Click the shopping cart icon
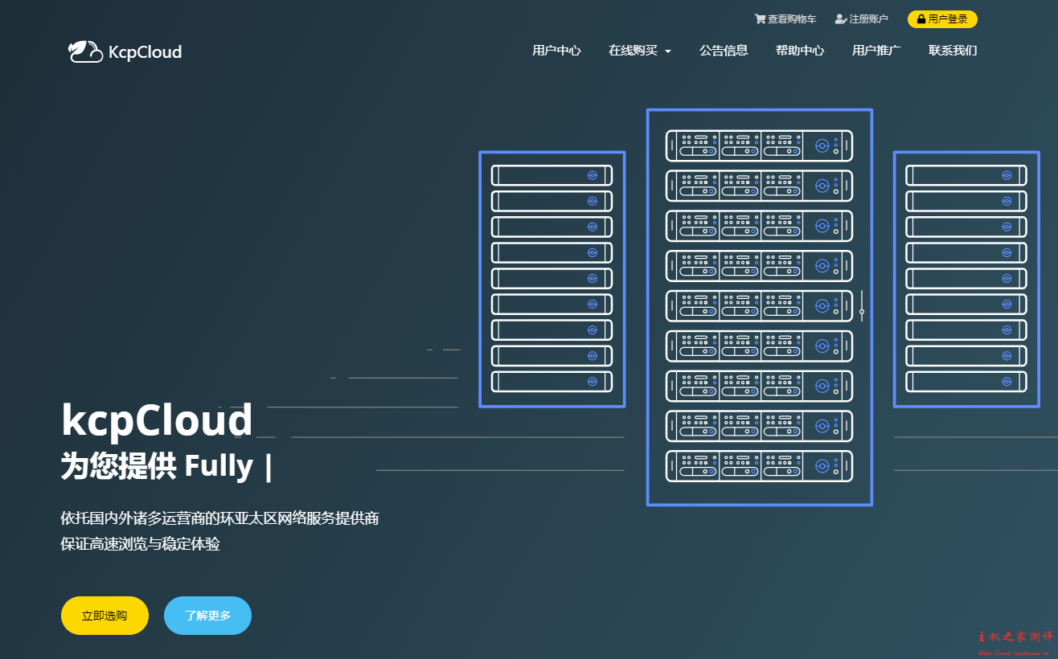Screen dimensions: 1058x659 pos(760,19)
